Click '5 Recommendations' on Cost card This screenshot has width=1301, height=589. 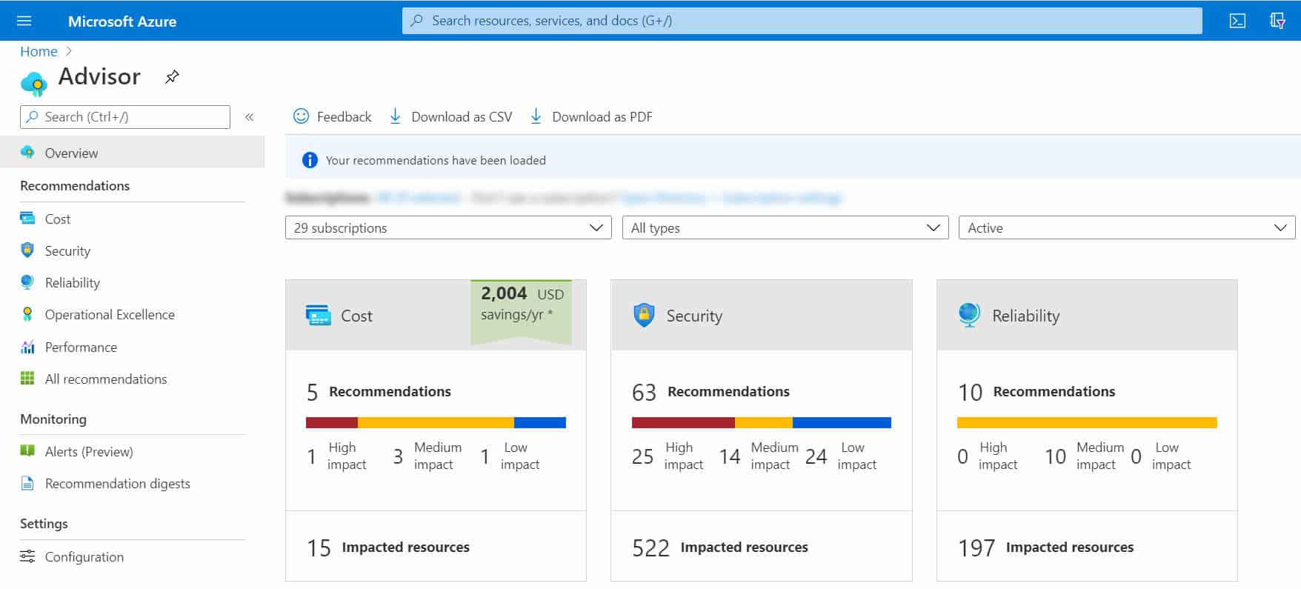[x=379, y=391]
